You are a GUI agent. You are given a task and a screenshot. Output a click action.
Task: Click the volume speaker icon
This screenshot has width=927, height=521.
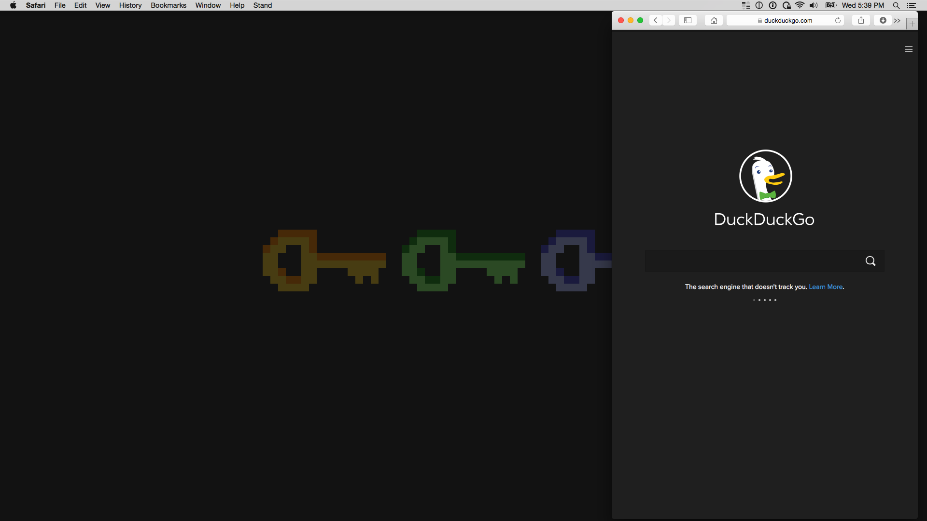[814, 5]
